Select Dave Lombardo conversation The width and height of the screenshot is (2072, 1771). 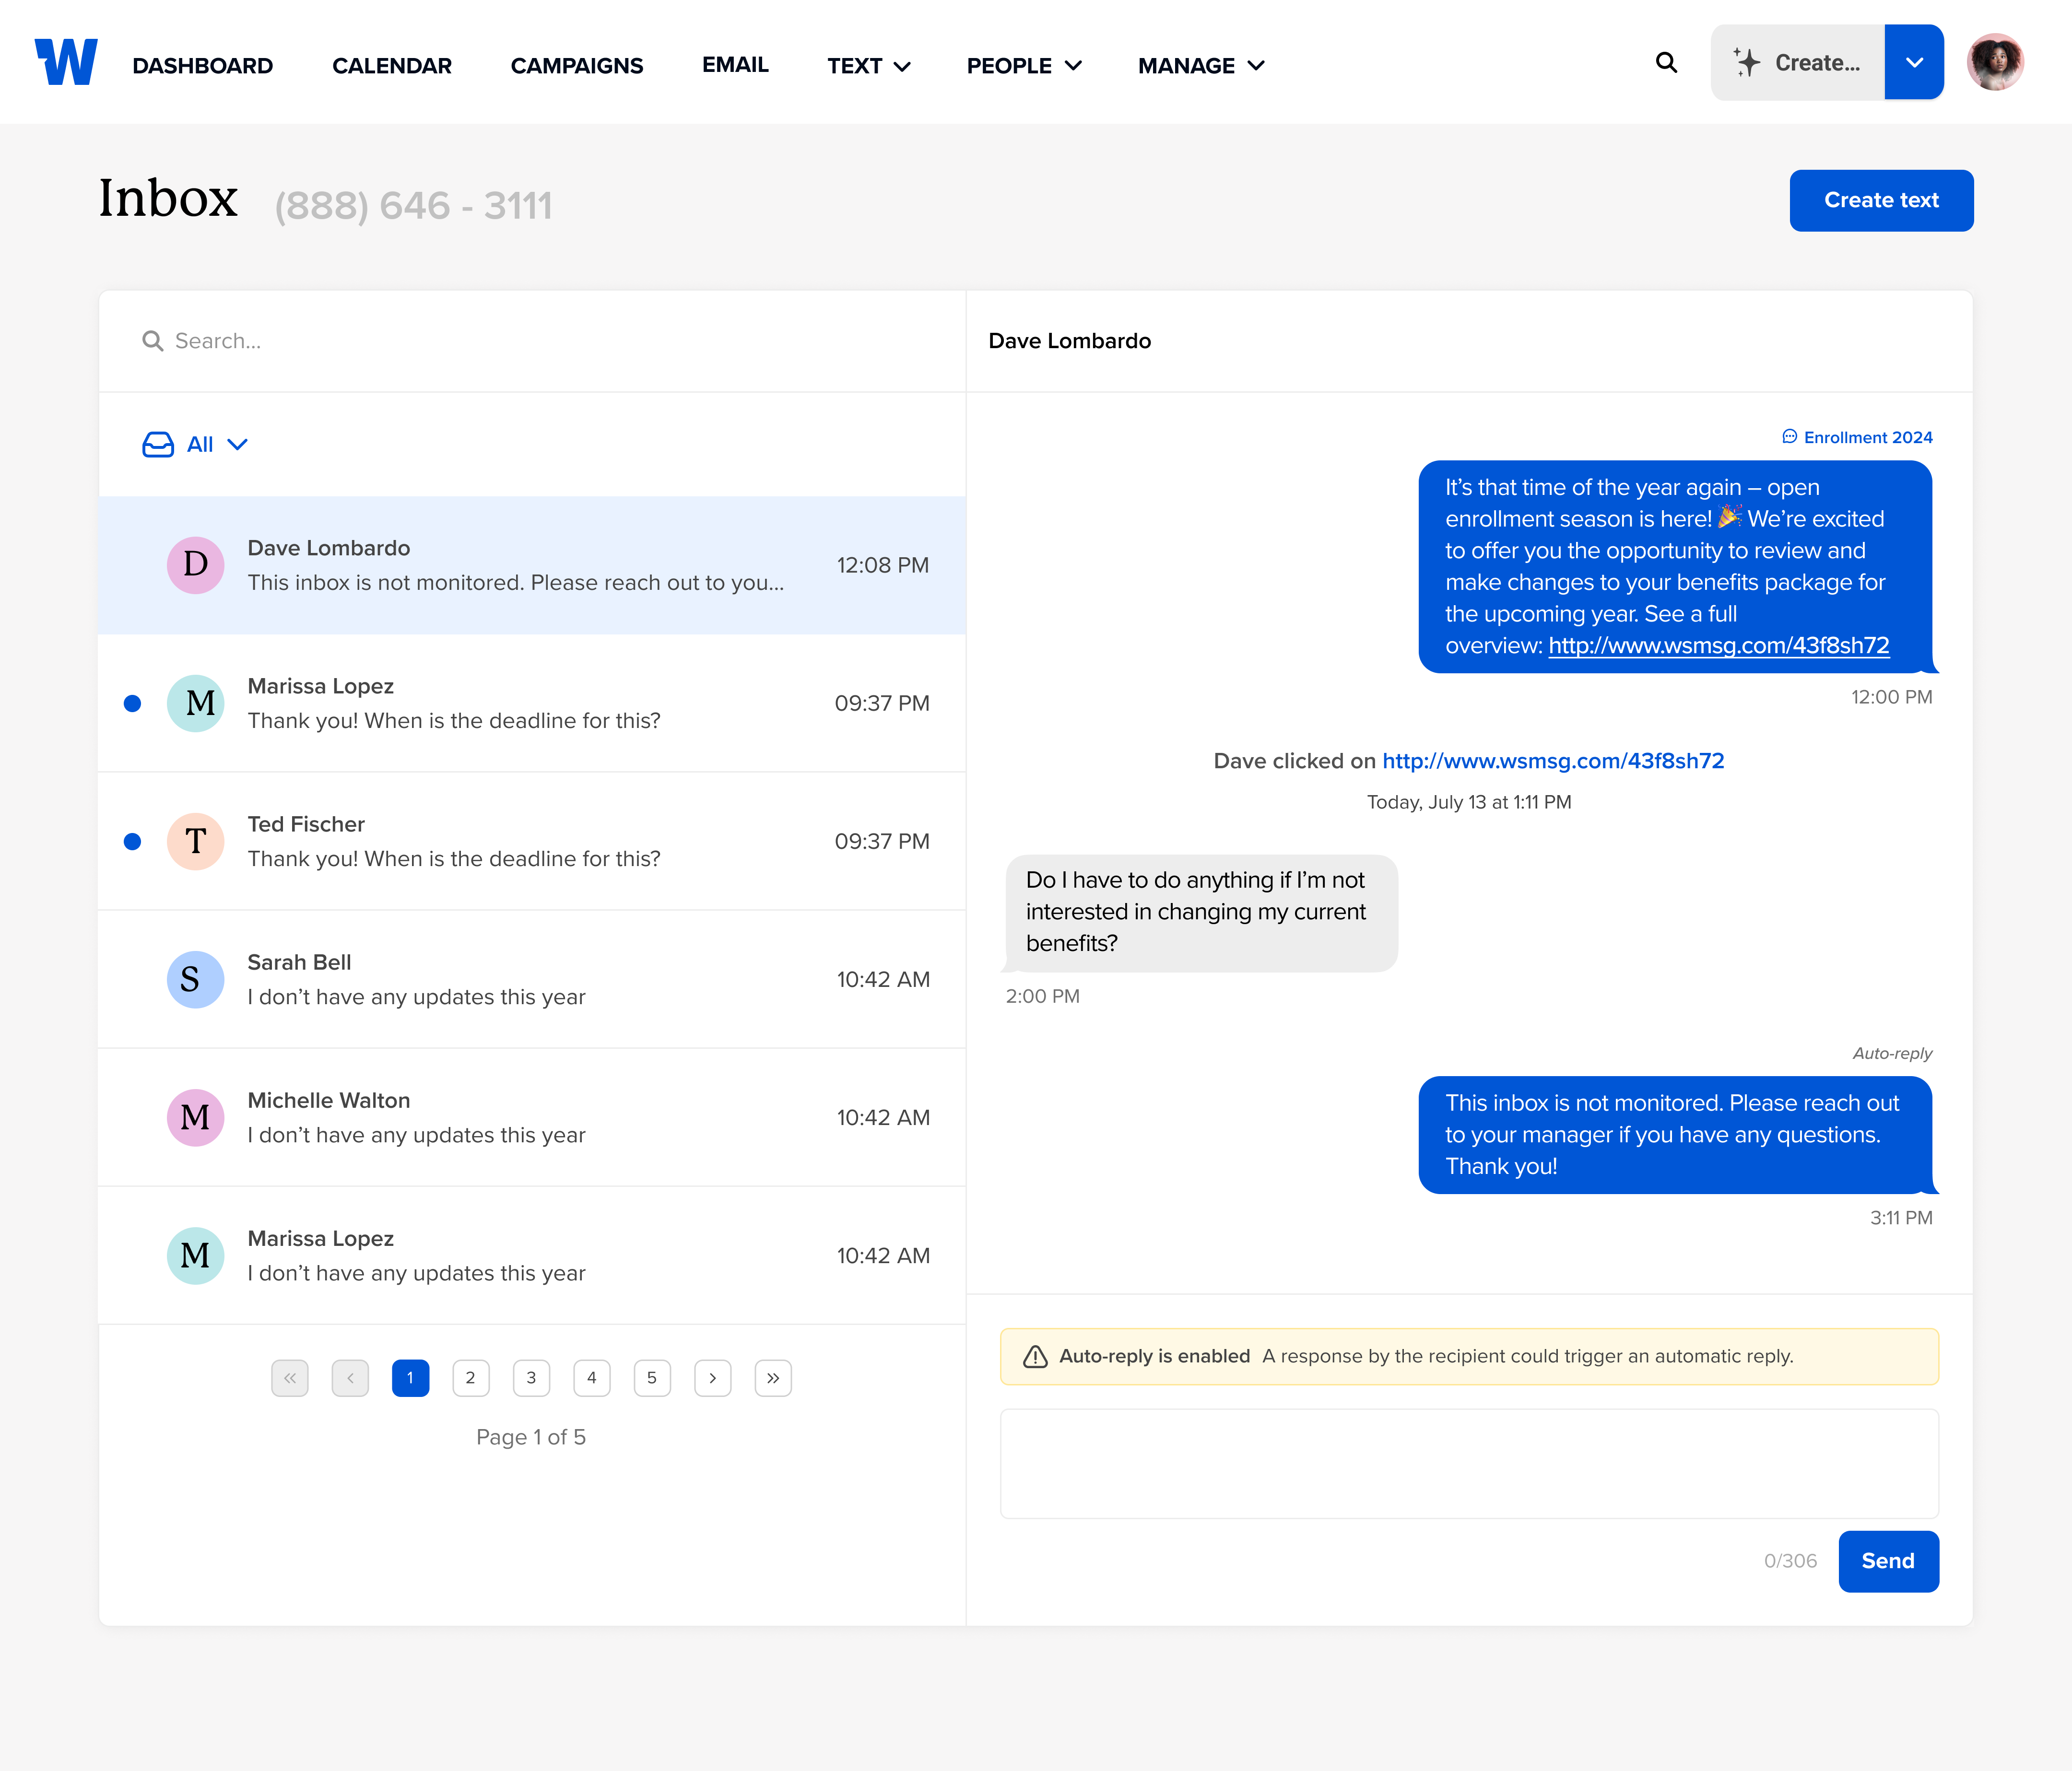pos(532,565)
